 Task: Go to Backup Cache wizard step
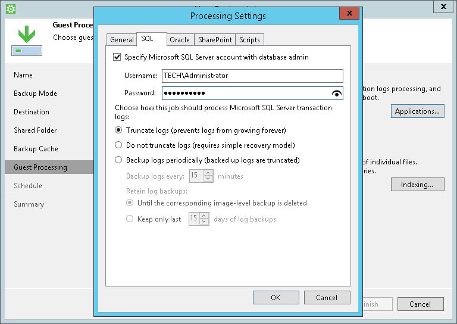tap(36, 149)
